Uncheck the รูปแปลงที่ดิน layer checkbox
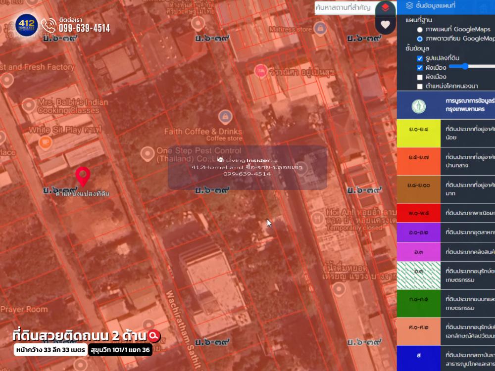This screenshot has width=495, height=371. (x=420, y=58)
